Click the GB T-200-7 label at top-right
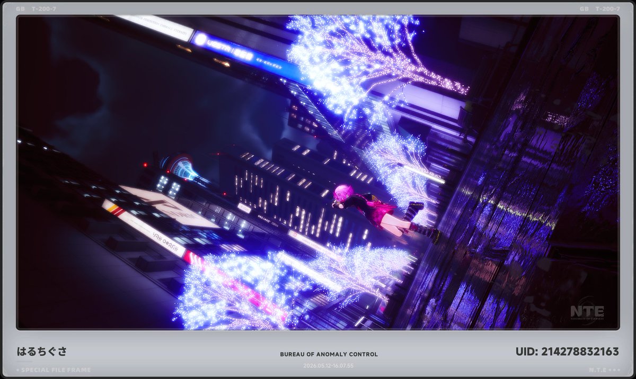The height and width of the screenshot is (379, 636). tap(600, 9)
